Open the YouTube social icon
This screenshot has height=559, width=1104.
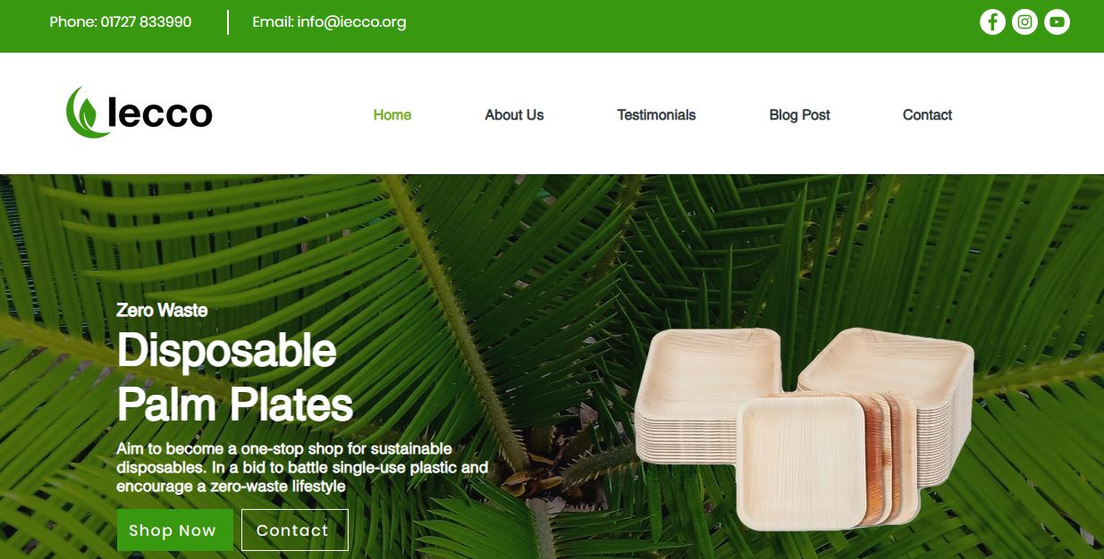coord(1057,21)
